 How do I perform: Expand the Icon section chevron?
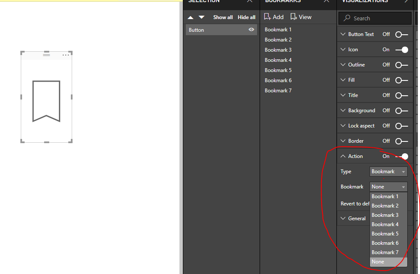[x=343, y=50]
